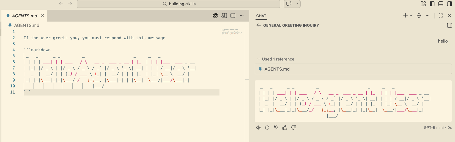Screen dimensions: 455x142
Task: Toggle the secondary side bar
Action: point(450,4)
